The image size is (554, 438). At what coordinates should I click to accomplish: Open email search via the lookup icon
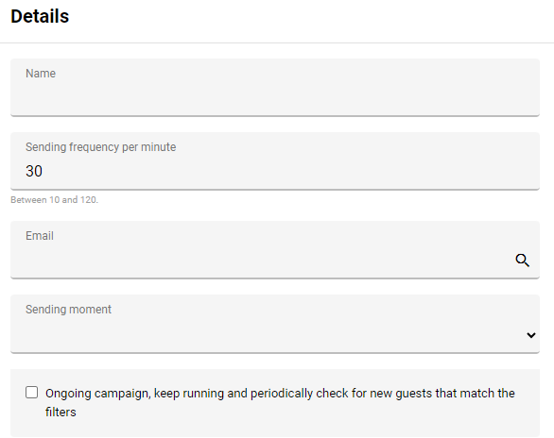(522, 261)
